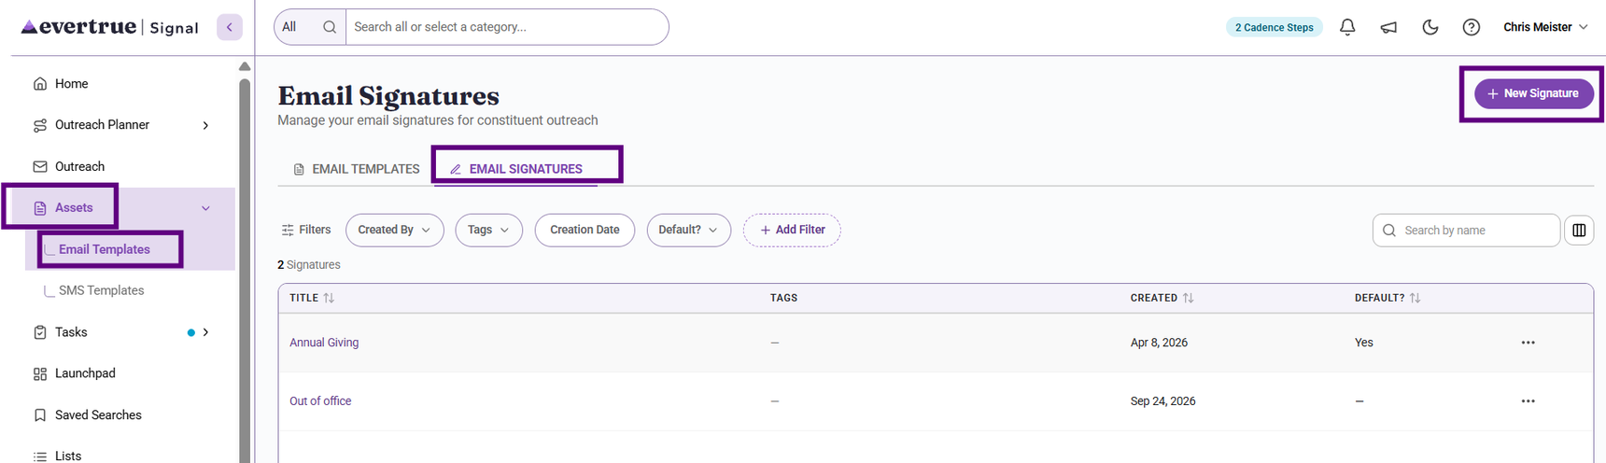1606x463 pixels.
Task: Sort table by Title column
Action: pos(312,298)
